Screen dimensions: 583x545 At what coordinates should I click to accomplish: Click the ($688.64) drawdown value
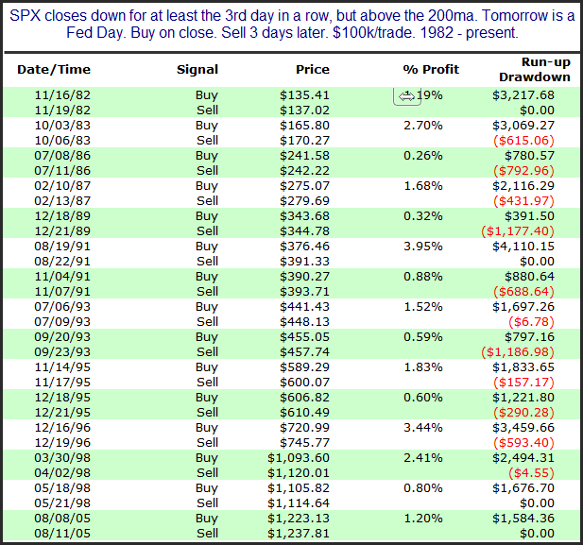523,292
